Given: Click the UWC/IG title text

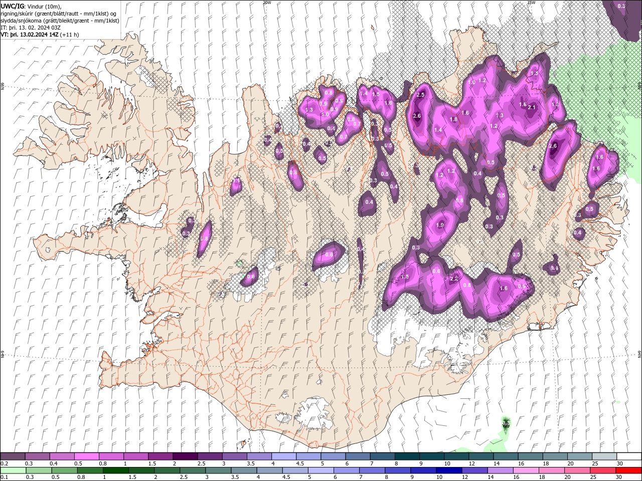Looking at the screenshot, I should pyautogui.click(x=13, y=6).
